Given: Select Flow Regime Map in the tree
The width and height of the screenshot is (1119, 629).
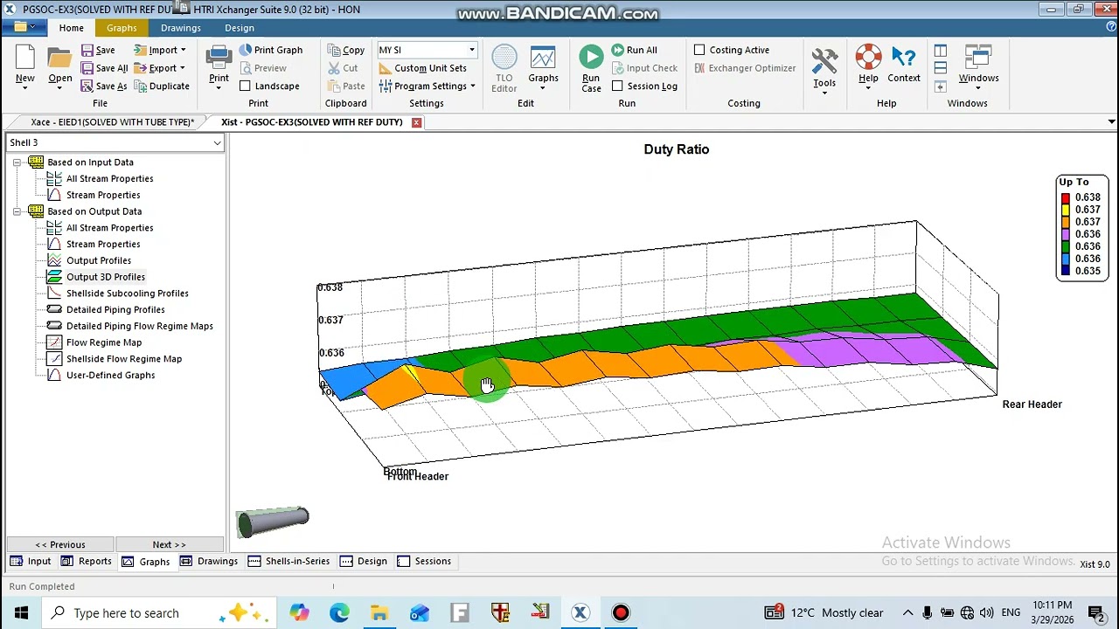Looking at the screenshot, I should 103,342.
